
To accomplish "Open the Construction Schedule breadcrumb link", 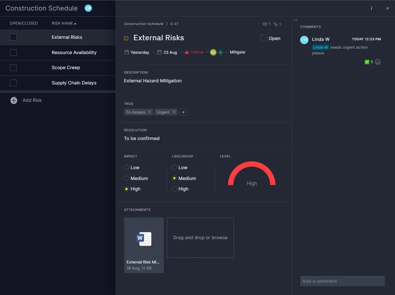I will click(x=144, y=24).
